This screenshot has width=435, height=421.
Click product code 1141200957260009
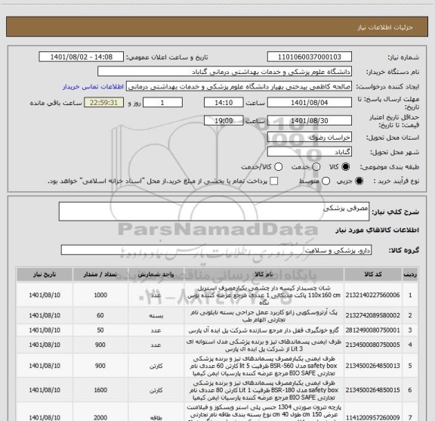pos(372,417)
